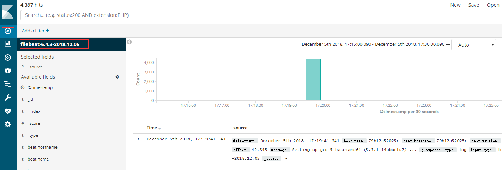
Task: Select the beat.hostname field in sidebar
Action: coord(42,147)
